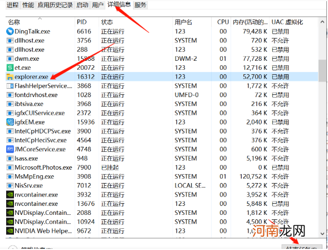Screen dimensions: 328x250
Task: Click the Microsoft.Photos.exe icon
Action: 10,167
